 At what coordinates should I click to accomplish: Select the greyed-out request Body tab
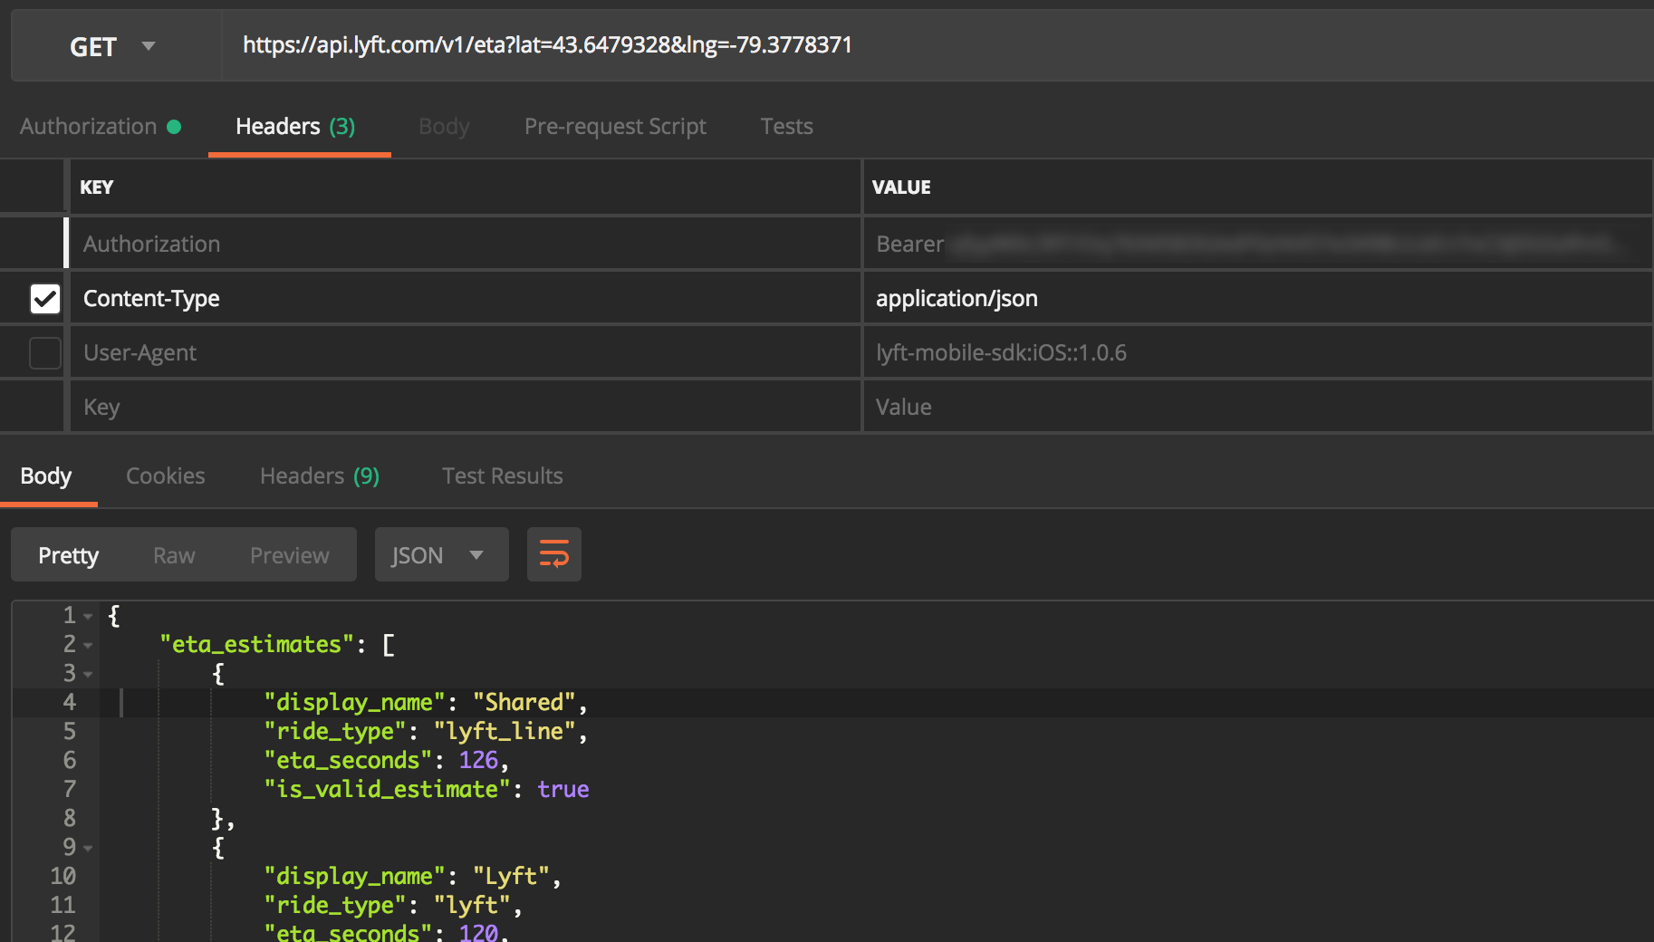pos(444,126)
